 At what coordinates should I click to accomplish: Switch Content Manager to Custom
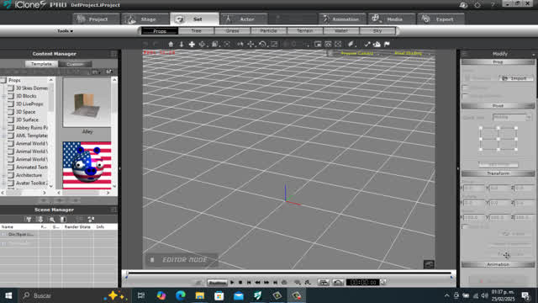click(75, 64)
